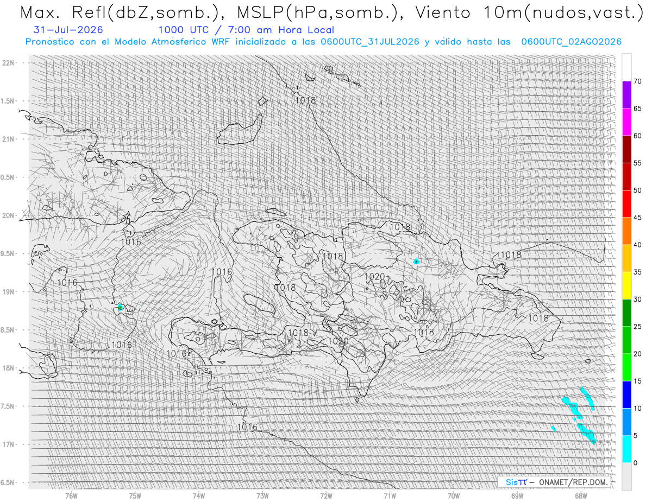This screenshot has width=652, height=503.
Task: Click the cyan reflectivity cell near 75W, 19N
Action: click(x=121, y=308)
